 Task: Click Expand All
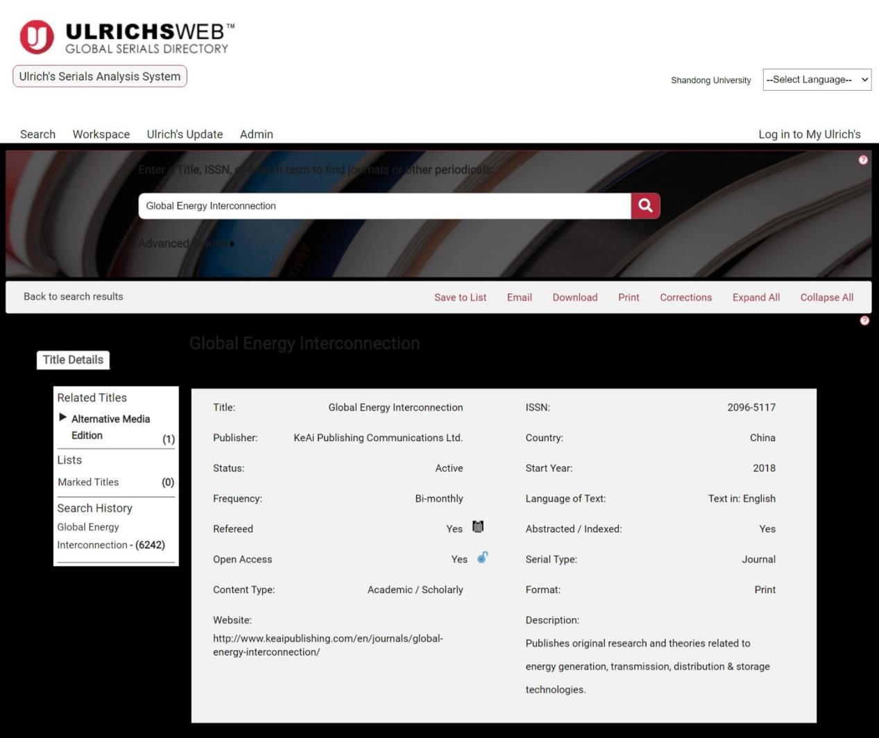click(x=756, y=298)
